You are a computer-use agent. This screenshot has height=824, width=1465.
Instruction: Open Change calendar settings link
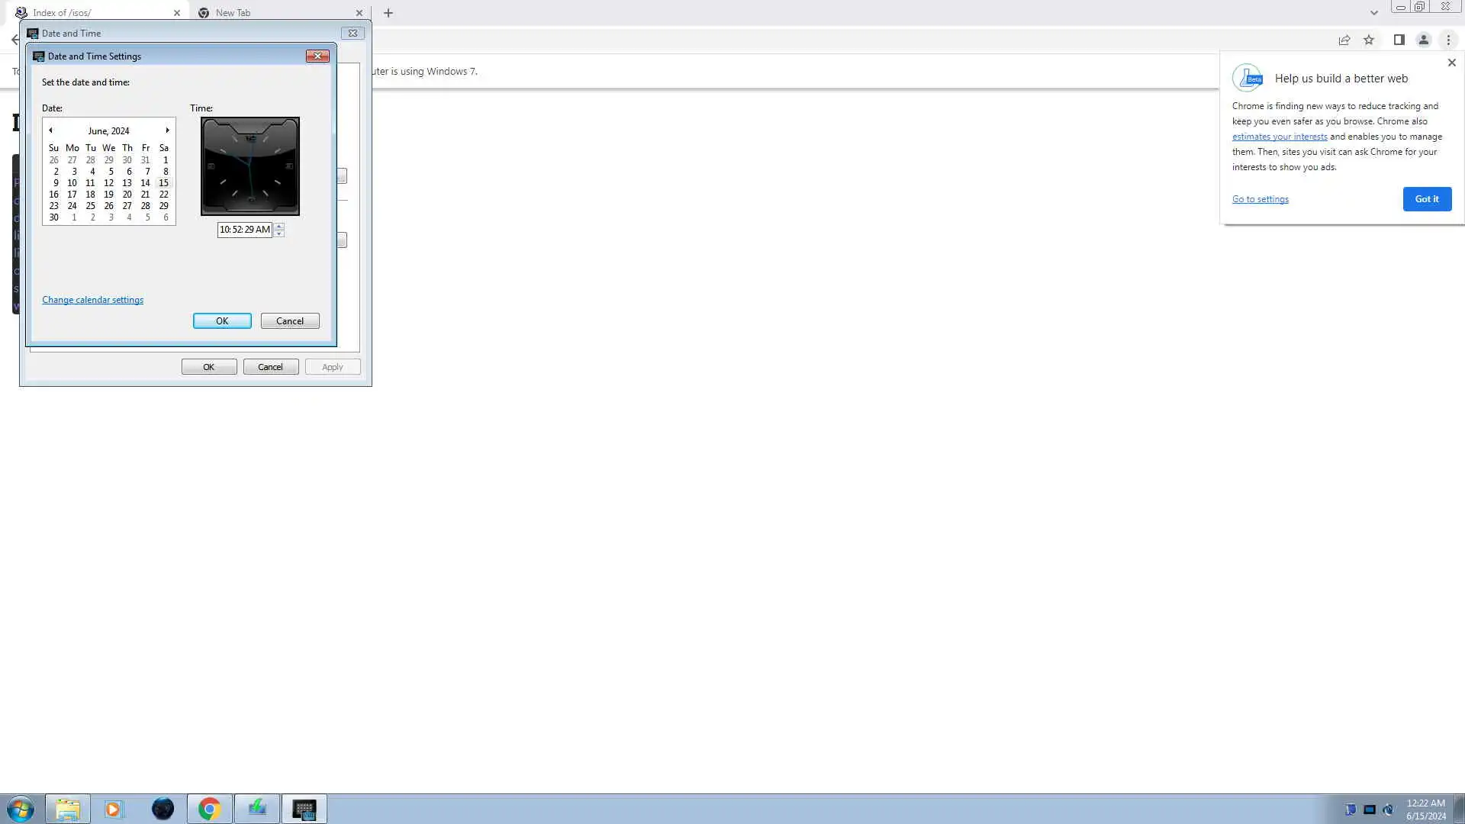92,300
